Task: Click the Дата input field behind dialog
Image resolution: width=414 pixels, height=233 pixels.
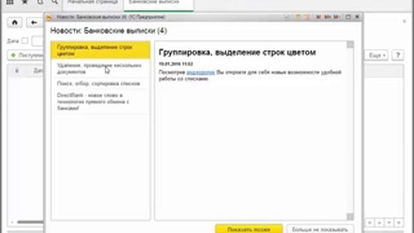Action: click(38, 41)
